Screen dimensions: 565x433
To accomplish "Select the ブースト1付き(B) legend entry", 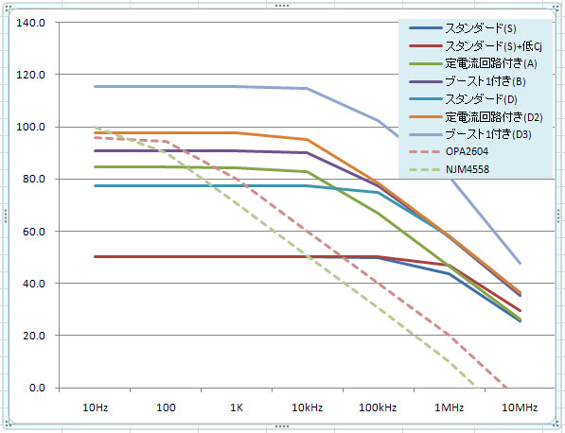I will (x=468, y=81).
